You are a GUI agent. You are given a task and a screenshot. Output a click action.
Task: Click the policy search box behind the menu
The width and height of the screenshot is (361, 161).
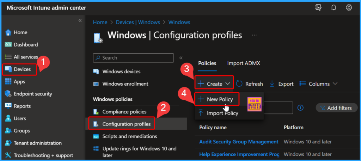(x=278, y=108)
